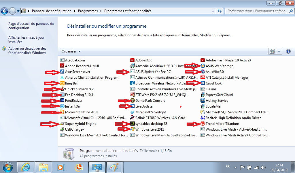Go back using the Back arrow
This screenshot has height=173, width=295.
click(4, 11)
